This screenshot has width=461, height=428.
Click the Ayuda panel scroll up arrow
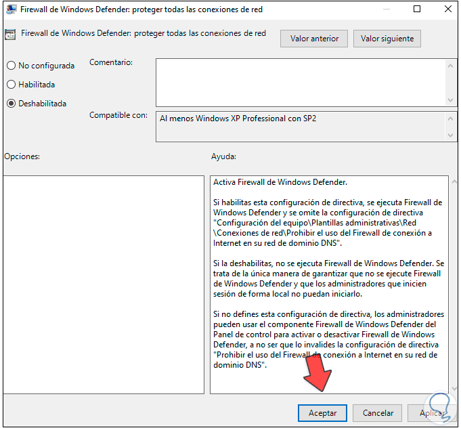click(x=454, y=181)
